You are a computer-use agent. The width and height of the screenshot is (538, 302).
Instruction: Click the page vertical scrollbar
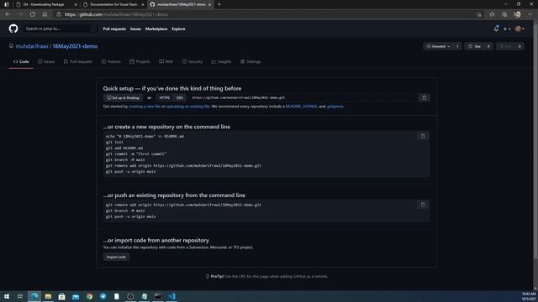point(535,140)
